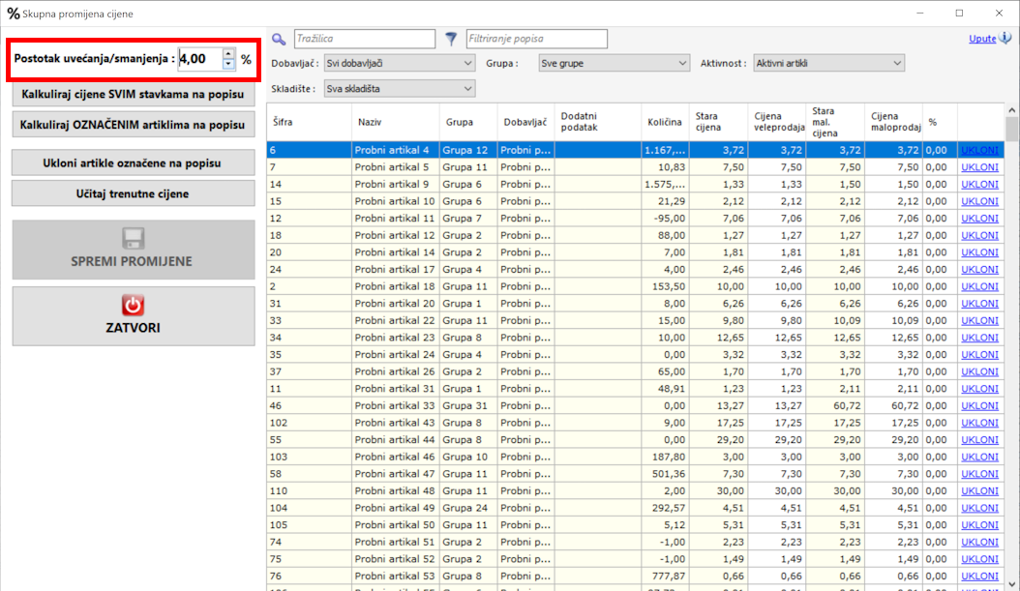
Task: Select the Probni artikal 44 name cell
Action: click(x=396, y=440)
